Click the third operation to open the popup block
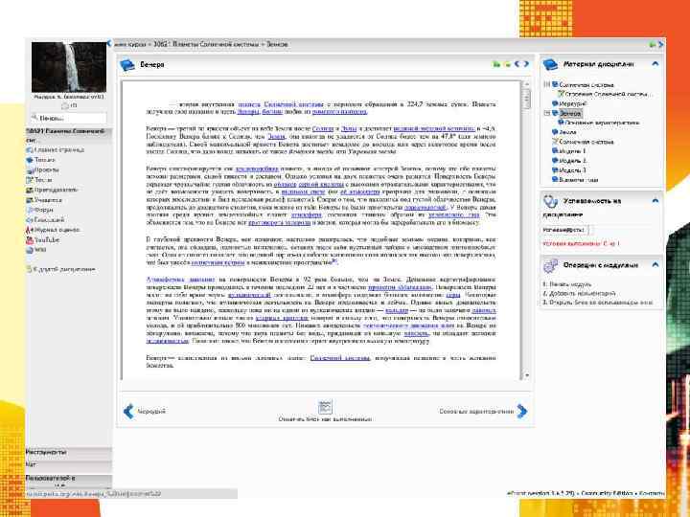The width and height of the screenshot is (690, 517). 601,303
